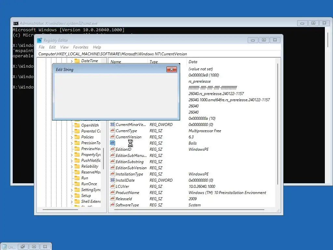Click the values pane horizontal scrollbar
Screen dimensions: 333x250
(189, 210)
